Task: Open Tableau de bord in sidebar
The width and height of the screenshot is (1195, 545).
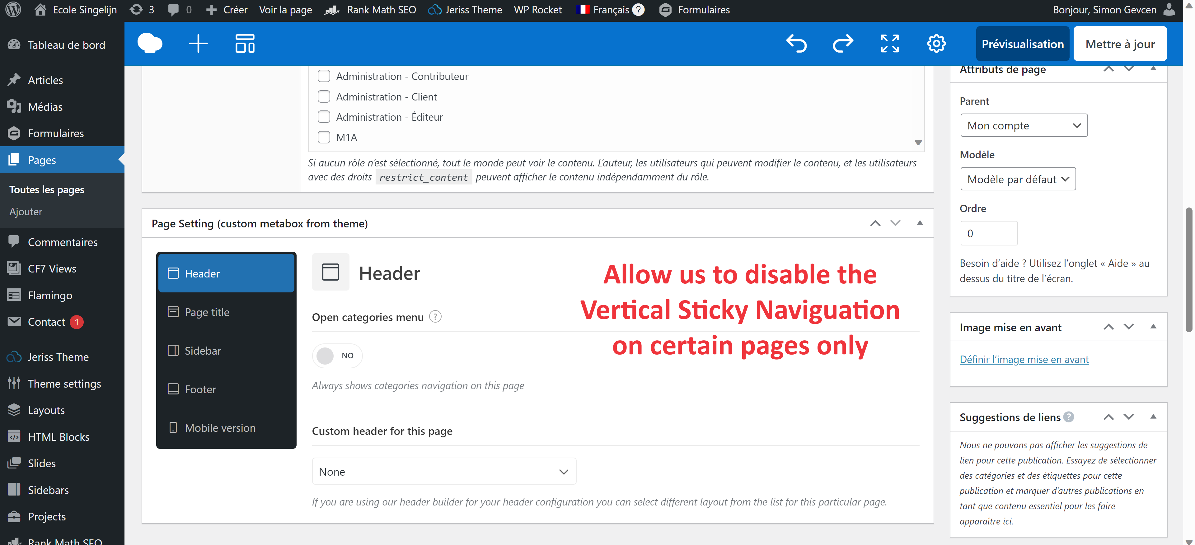Action: (x=62, y=45)
